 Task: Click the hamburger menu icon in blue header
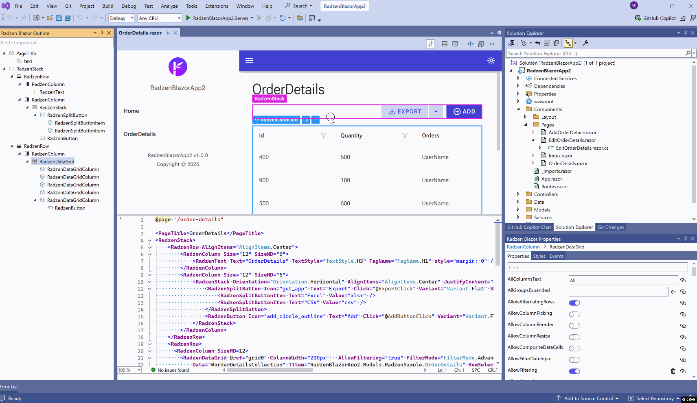pyautogui.click(x=250, y=61)
